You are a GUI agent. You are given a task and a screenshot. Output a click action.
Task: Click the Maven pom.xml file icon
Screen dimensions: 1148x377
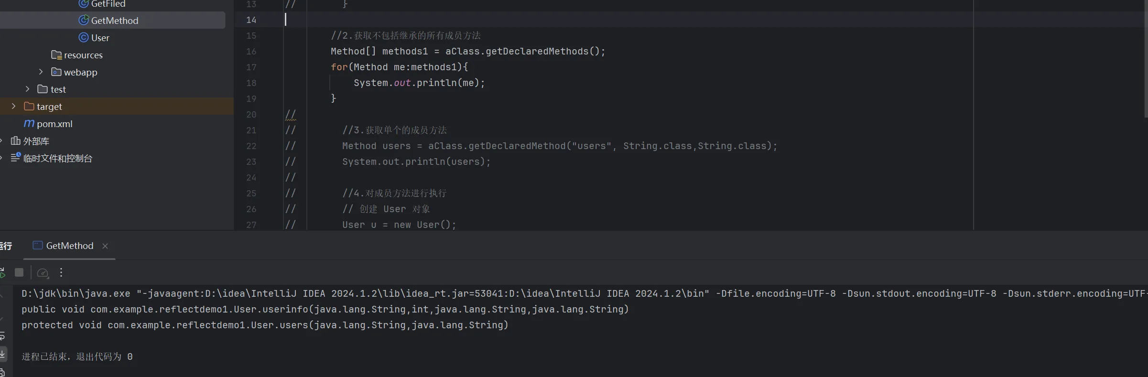[x=29, y=124]
